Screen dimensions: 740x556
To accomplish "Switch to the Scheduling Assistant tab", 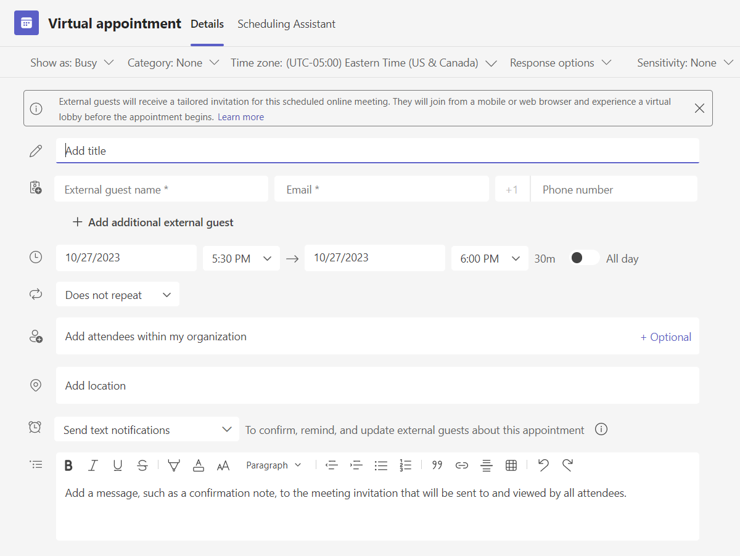I will click(286, 24).
